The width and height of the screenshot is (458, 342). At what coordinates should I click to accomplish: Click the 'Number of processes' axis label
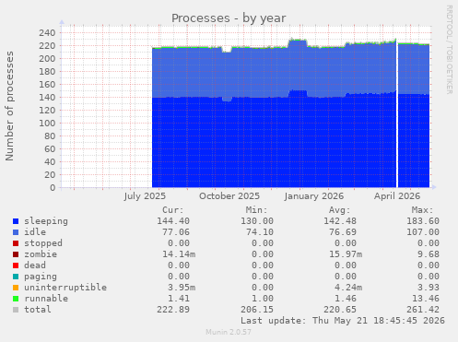(x=9, y=106)
